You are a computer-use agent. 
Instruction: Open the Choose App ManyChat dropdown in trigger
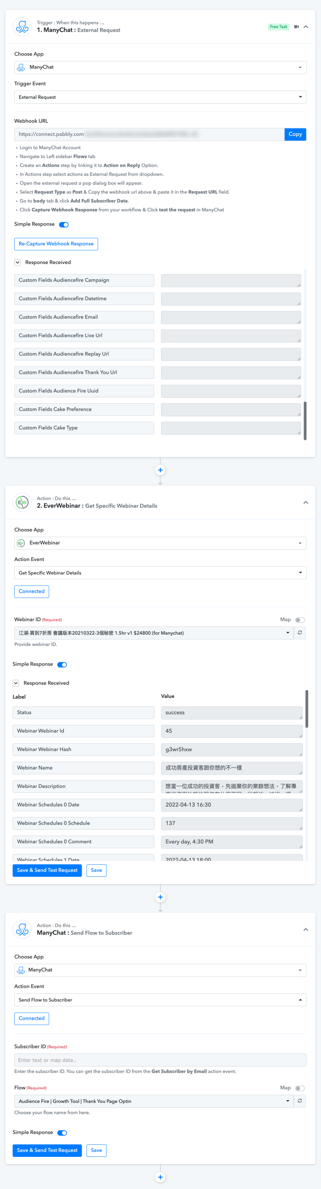[x=160, y=67]
